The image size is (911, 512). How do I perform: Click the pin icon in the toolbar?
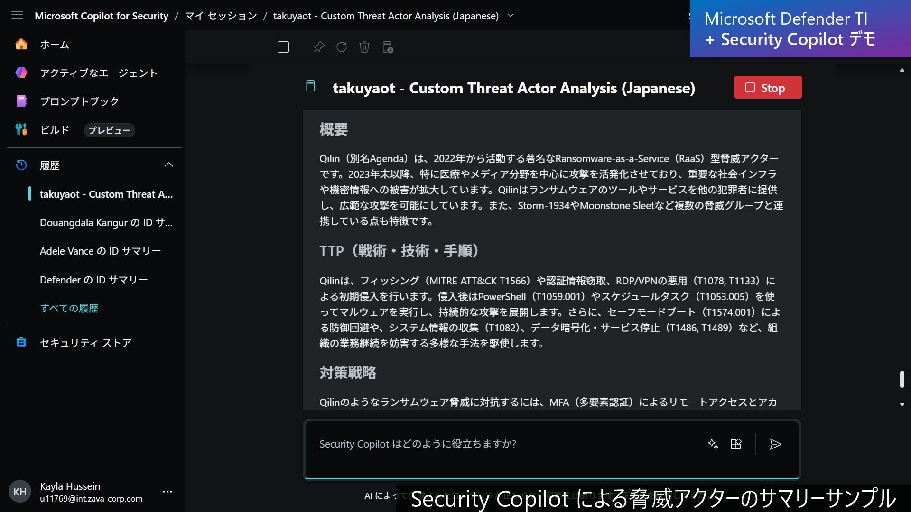pos(319,47)
